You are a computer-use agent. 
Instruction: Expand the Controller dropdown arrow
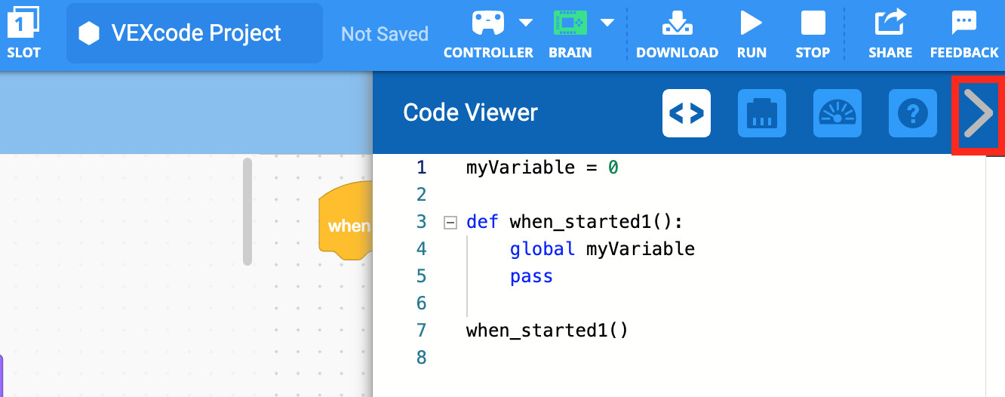tap(526, 22)
